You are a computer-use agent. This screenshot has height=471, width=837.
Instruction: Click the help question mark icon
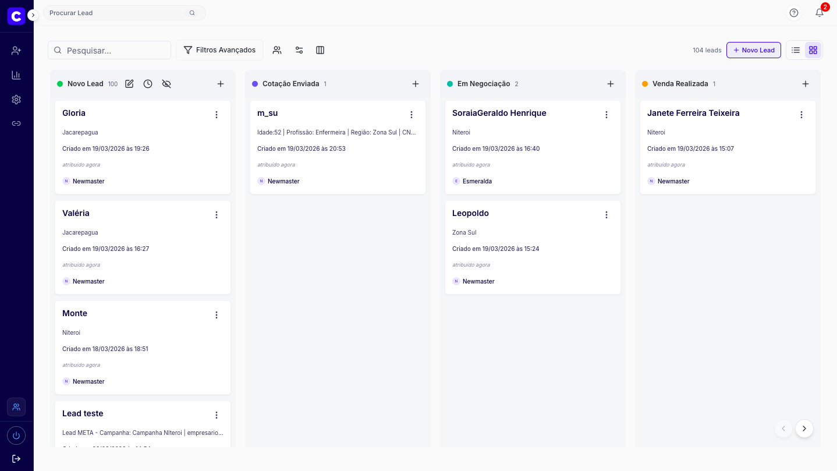[794, 13]
